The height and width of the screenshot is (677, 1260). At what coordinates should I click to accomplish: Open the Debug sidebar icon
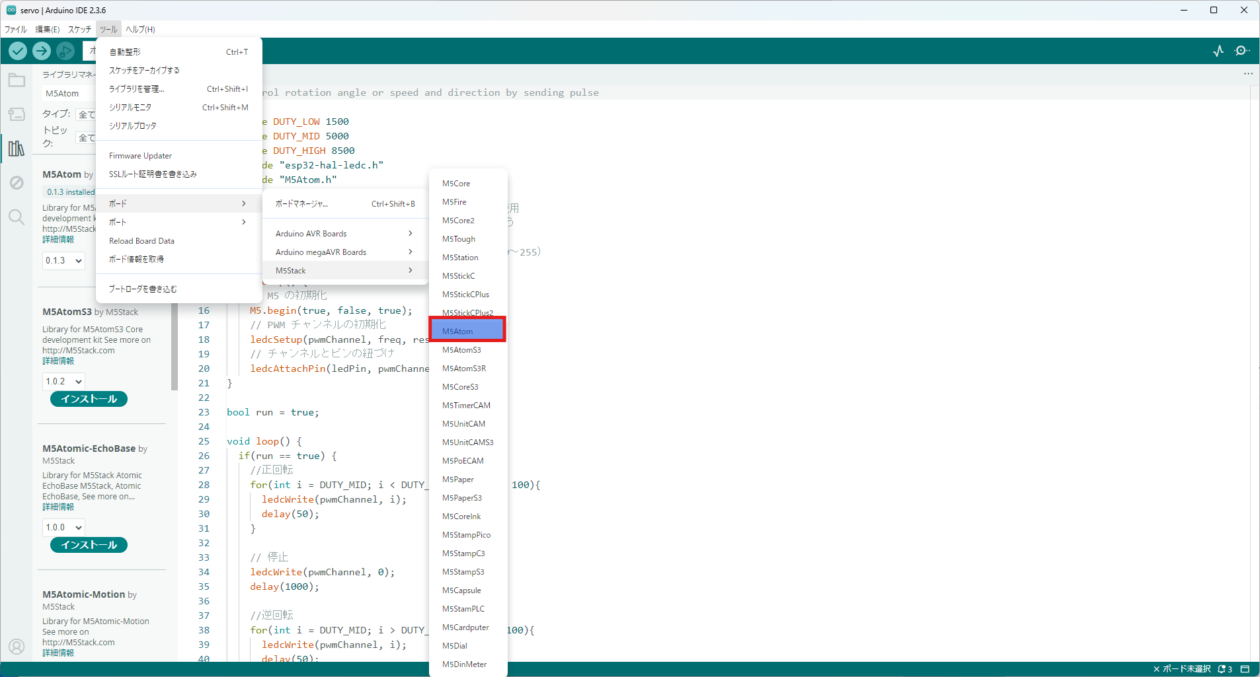16,183
